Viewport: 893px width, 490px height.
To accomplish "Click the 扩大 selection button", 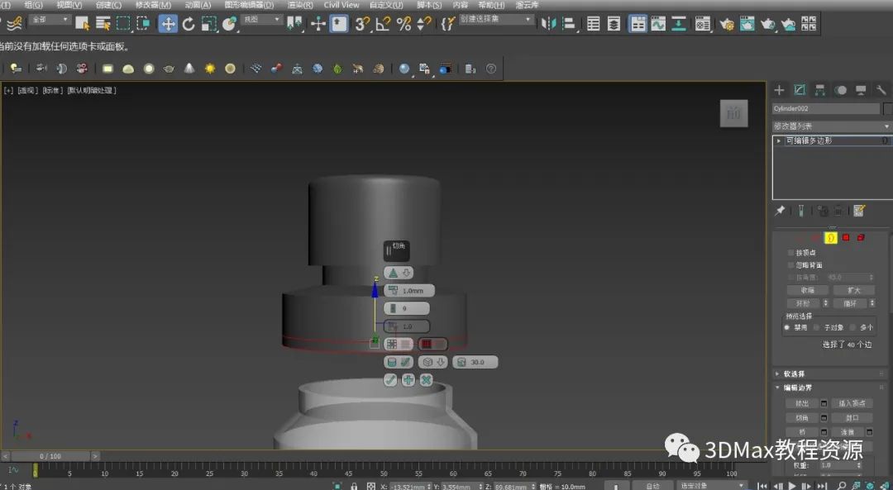I will (x=853, y=290).
